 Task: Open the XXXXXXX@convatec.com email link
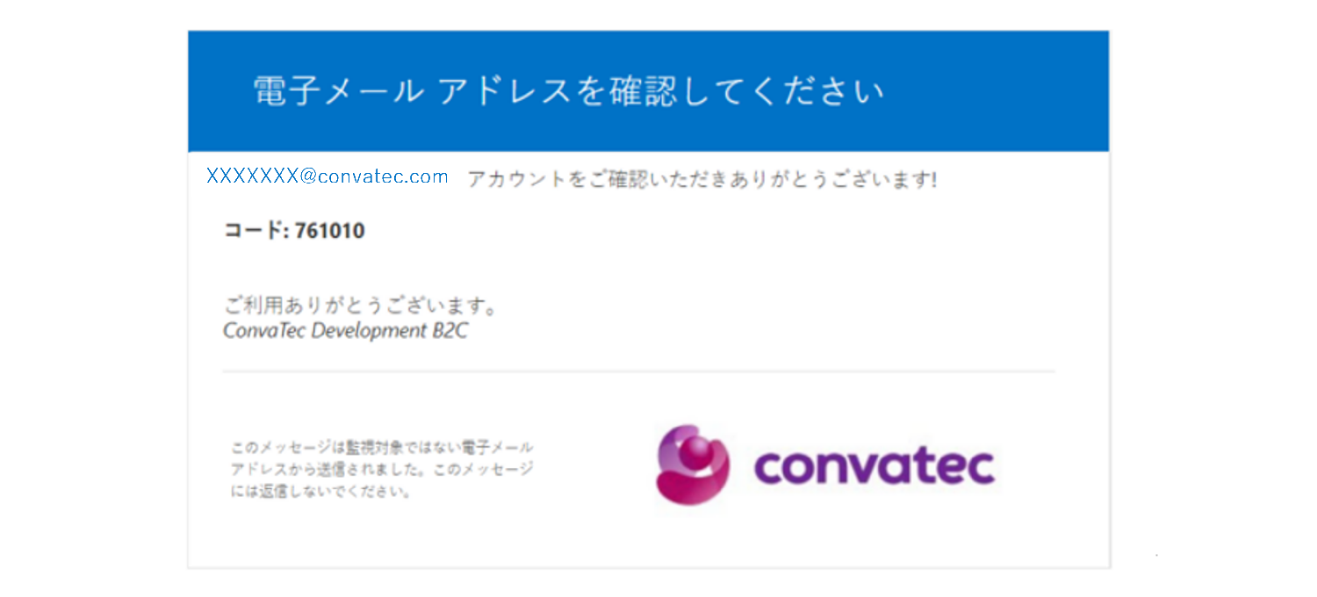click(x=327, y=176)
